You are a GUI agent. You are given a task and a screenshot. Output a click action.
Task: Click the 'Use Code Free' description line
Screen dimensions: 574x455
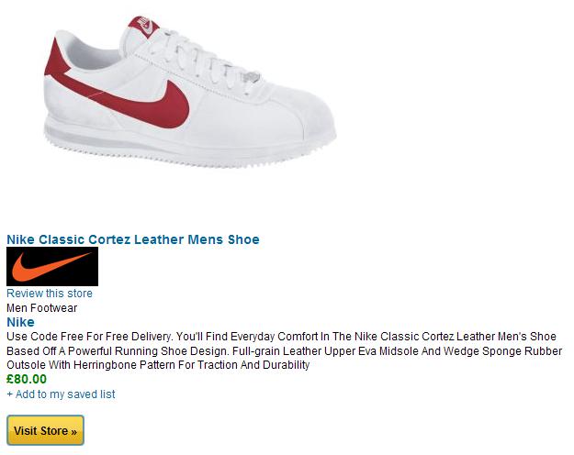[282, 337]
